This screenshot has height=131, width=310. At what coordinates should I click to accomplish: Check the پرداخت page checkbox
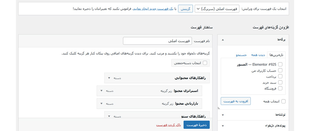coord(280,76)
